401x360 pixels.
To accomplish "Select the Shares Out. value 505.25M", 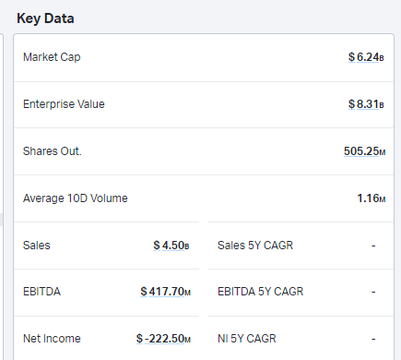I will 364,151.
